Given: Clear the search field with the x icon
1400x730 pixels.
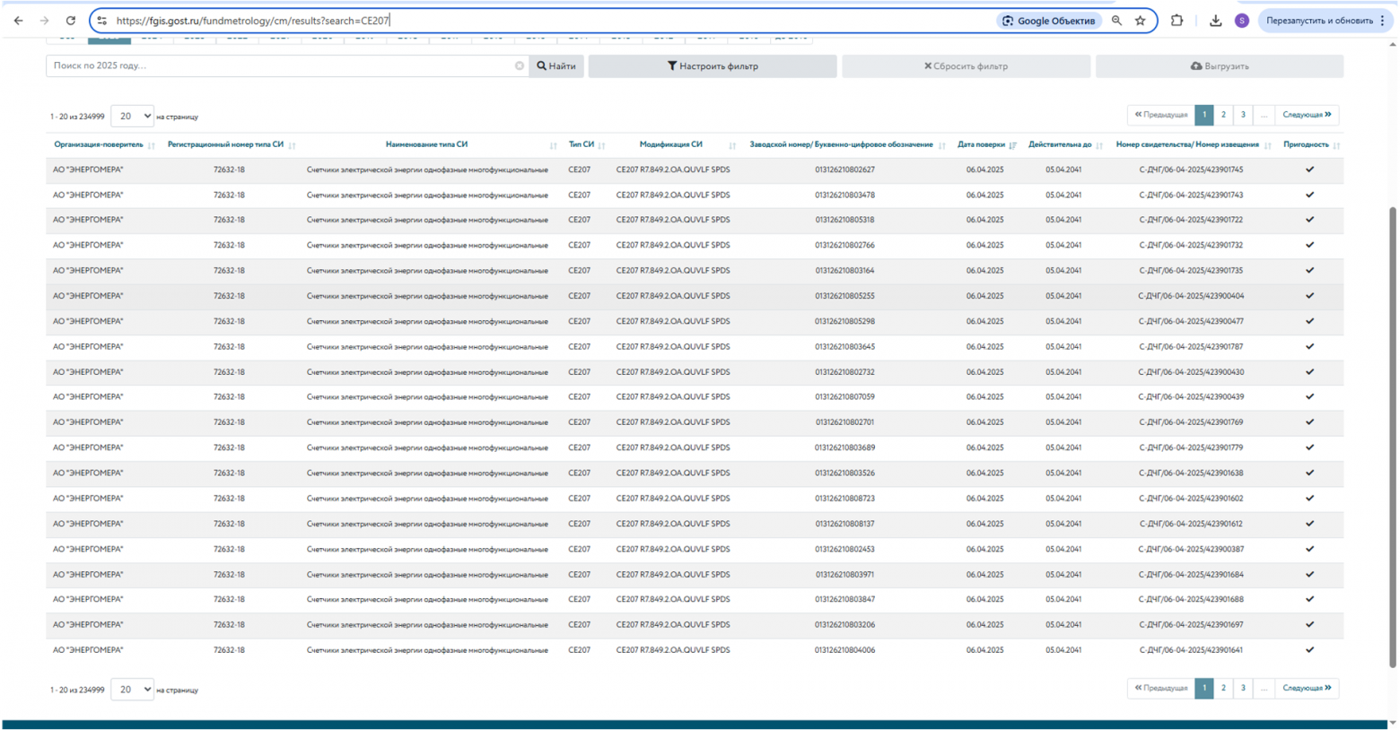Looking at the screenshot, I should [519, 66].
